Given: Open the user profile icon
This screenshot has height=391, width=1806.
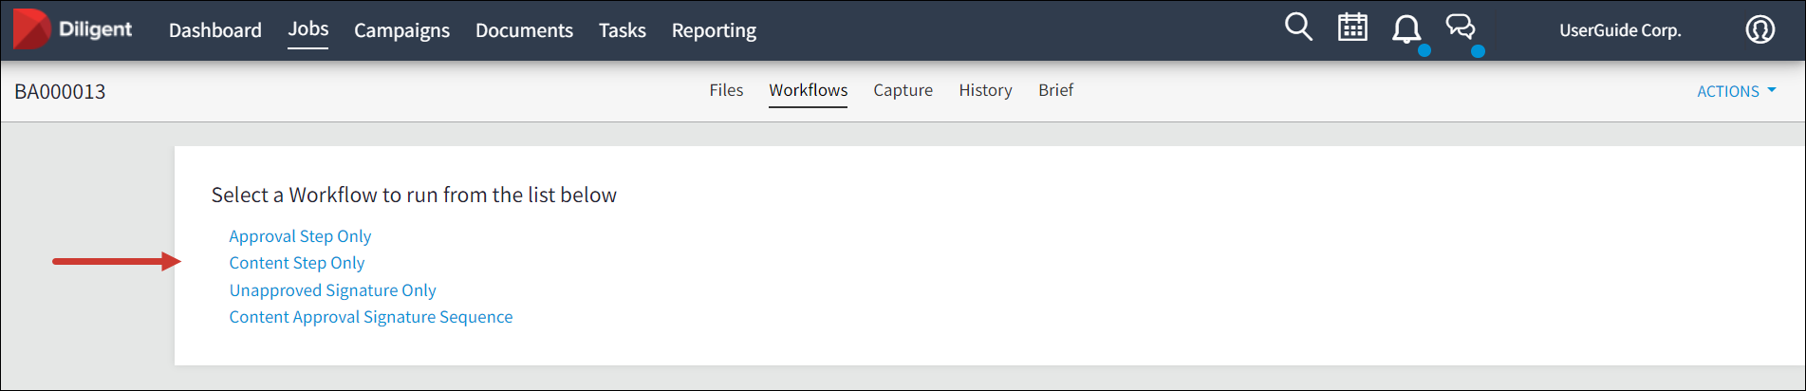Looking at the screenshot, I should pos(1759,29).
